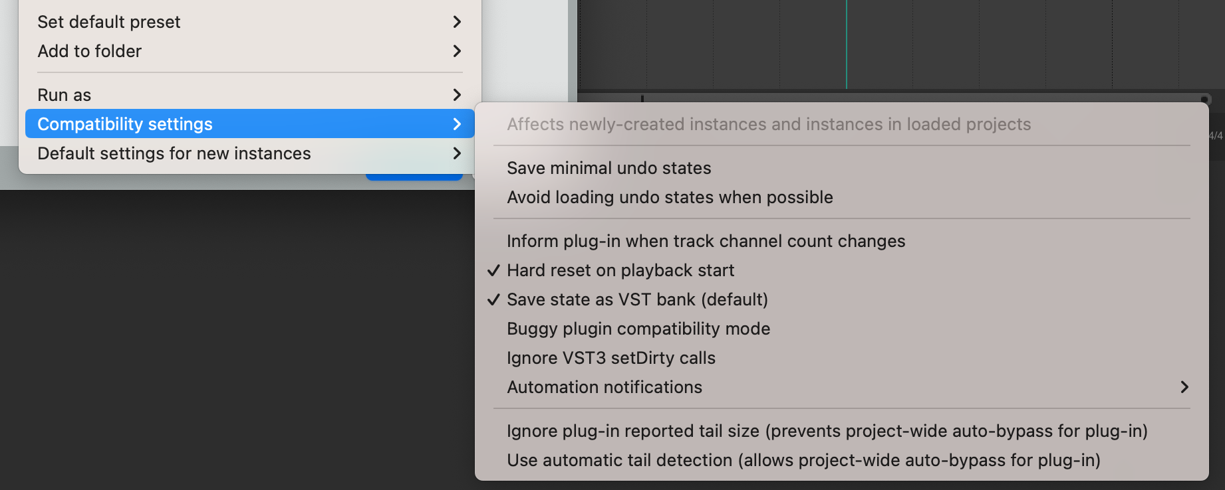Enable Avoid loading undo states when possible

[670, 197]
